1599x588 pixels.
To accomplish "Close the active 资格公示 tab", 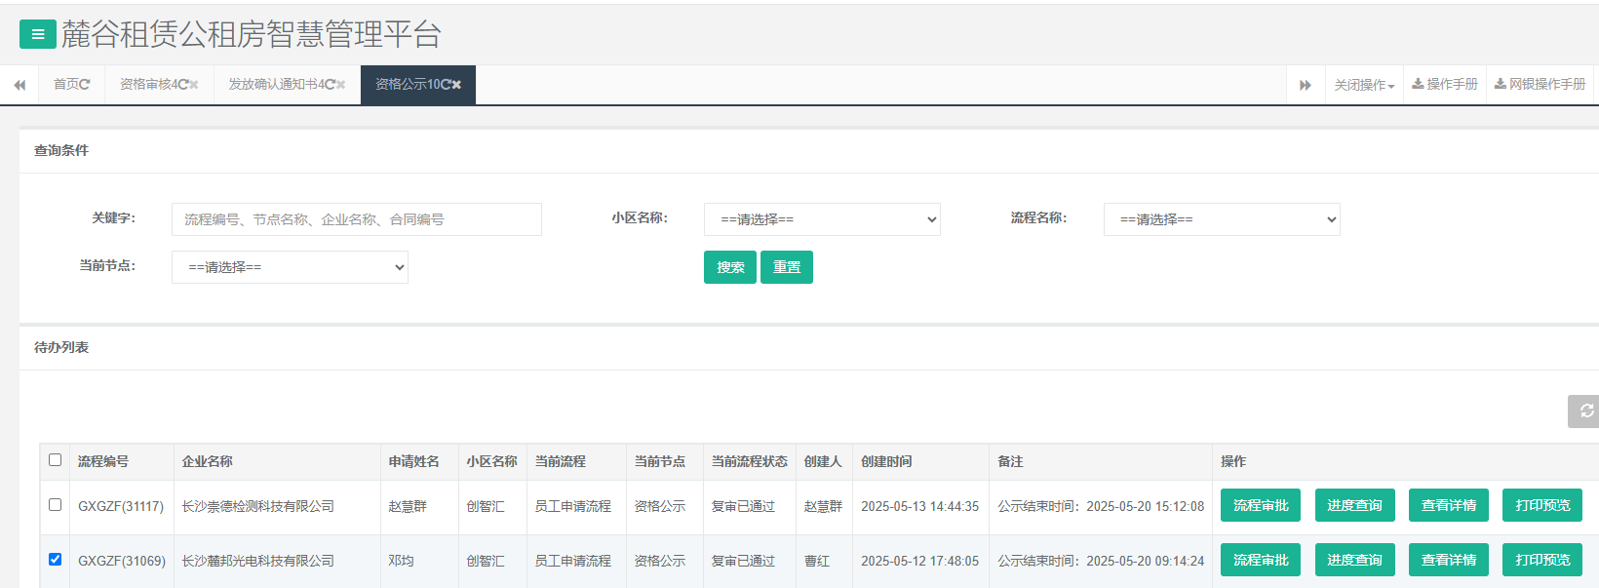I will pyautogui.click(x=456, y=85).
